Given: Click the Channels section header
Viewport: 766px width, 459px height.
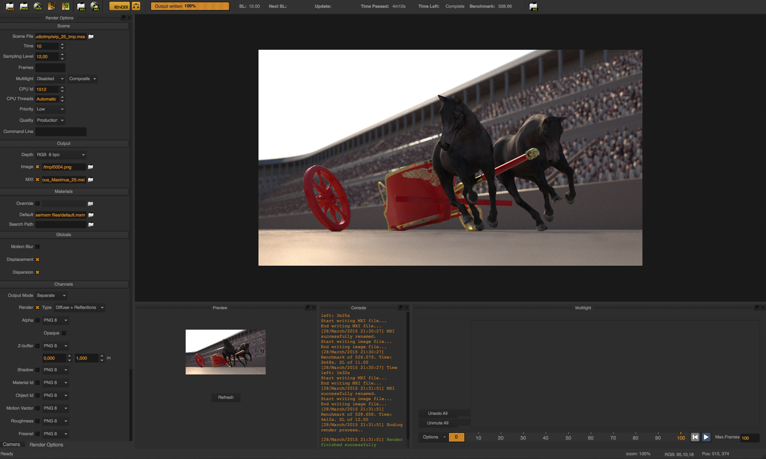Looking at the screenshot, I should 64,284.
